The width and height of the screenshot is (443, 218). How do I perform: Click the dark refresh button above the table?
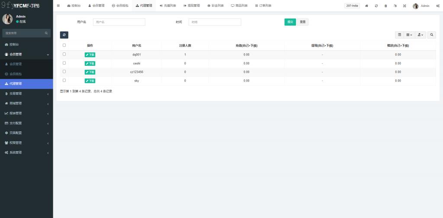click(x=64, y=35)
